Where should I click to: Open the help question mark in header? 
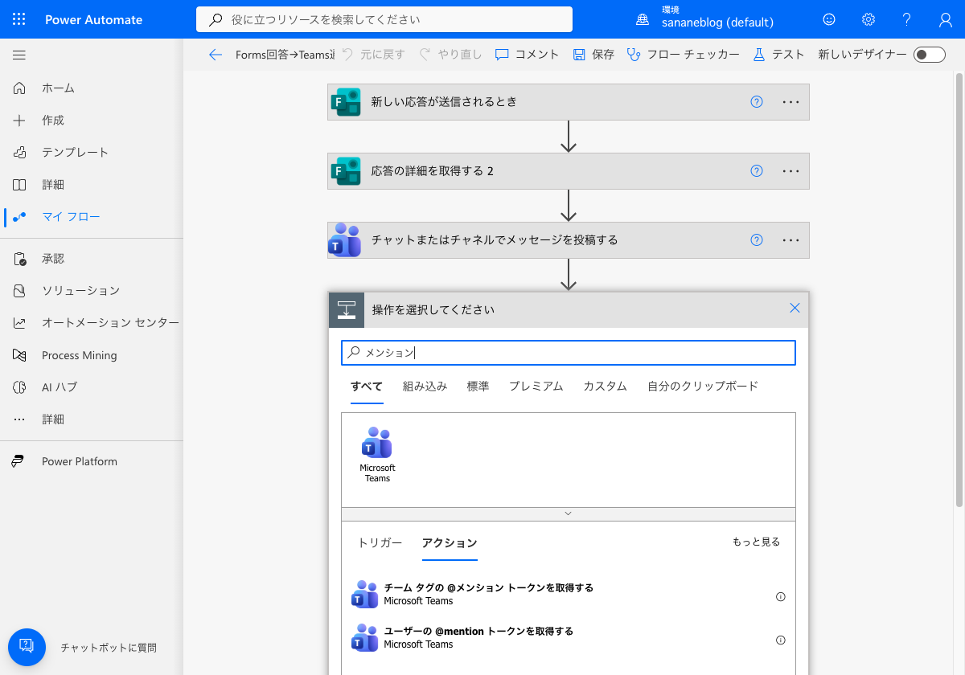[907, 19]
